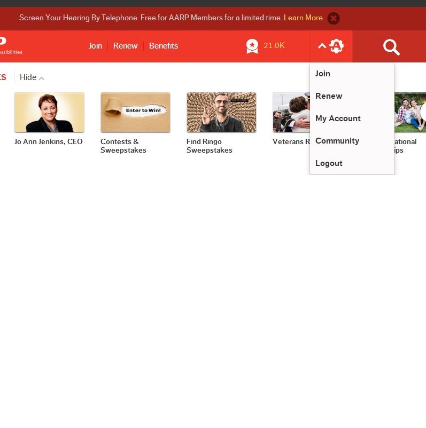The image size is (426, 428).
Task: Click the rewards points badge icon
Action: 252,46
